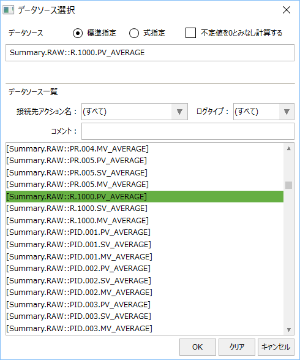300x360 pixels.
Task: Select the 式指定 radio button
Action: tap(134, 33)
